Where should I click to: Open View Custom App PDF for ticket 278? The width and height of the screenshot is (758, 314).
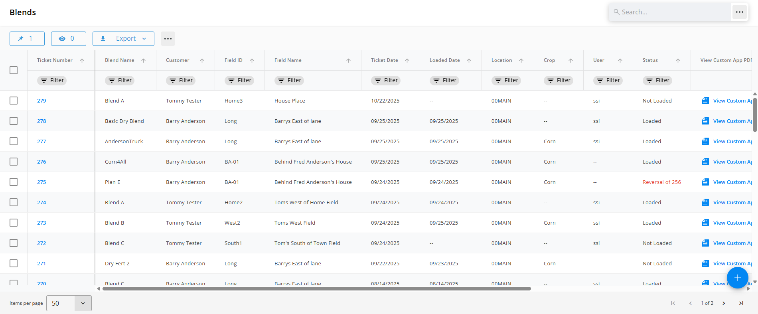(732, 121)
